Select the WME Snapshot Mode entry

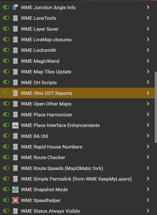pyautogui.click(x=77, y=189)
